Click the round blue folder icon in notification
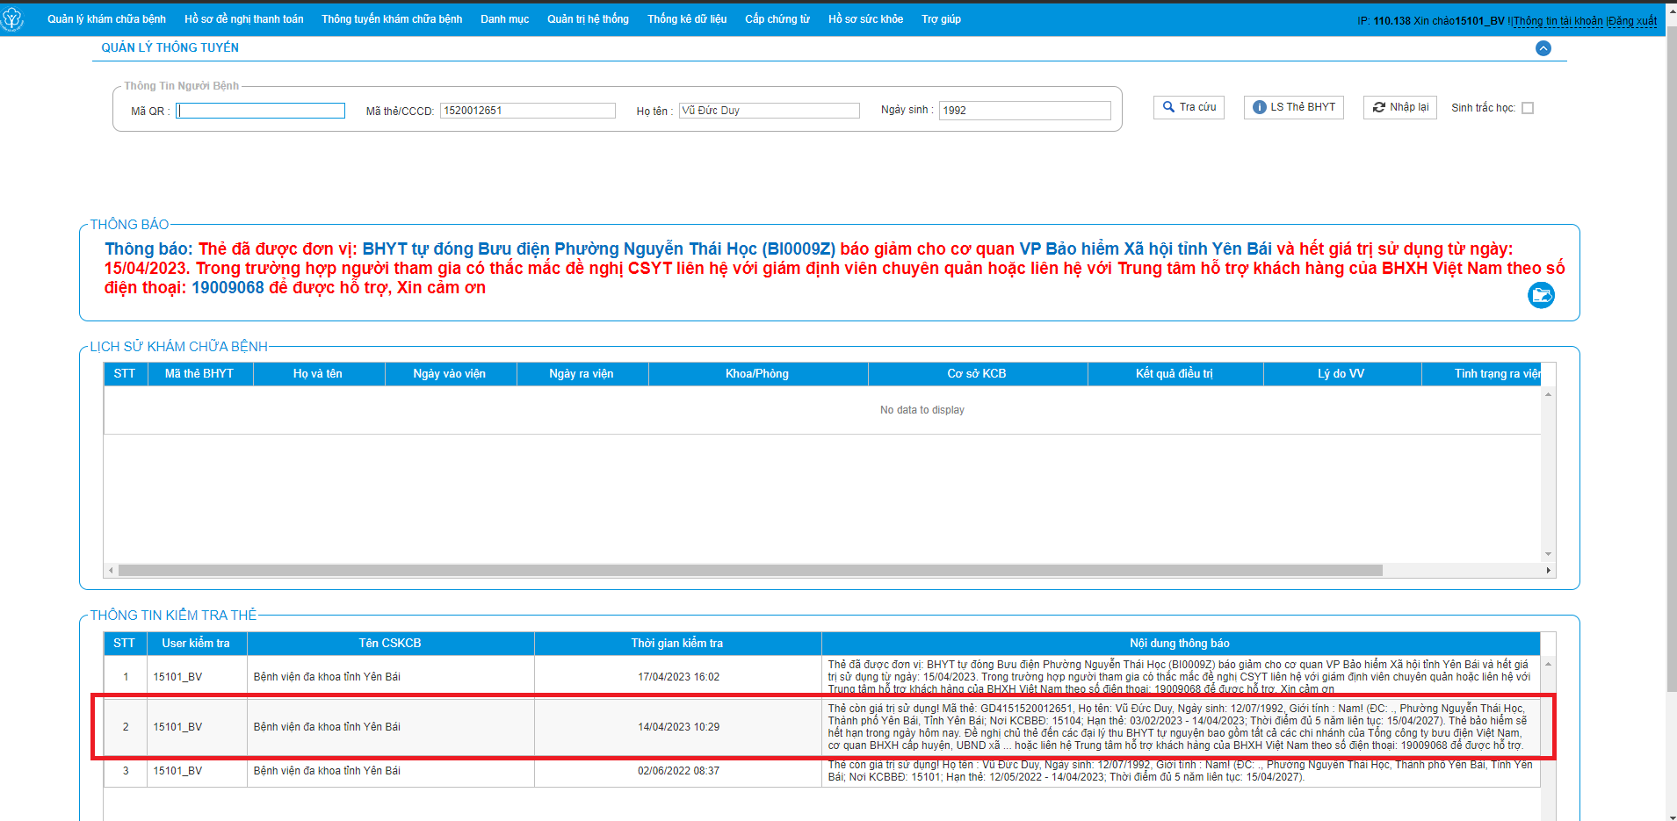Screen dimensions: 1677x821 click(x=1541, y=295)
